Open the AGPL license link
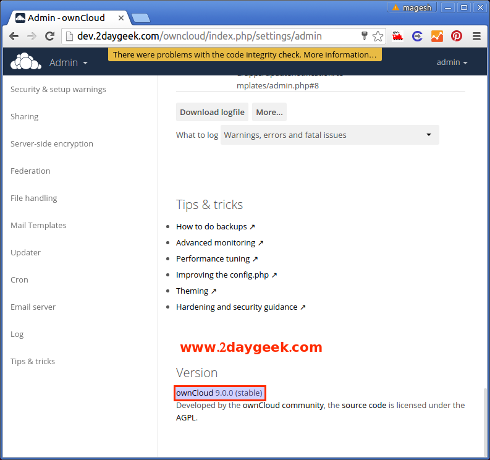 click(x=186, y=418)
